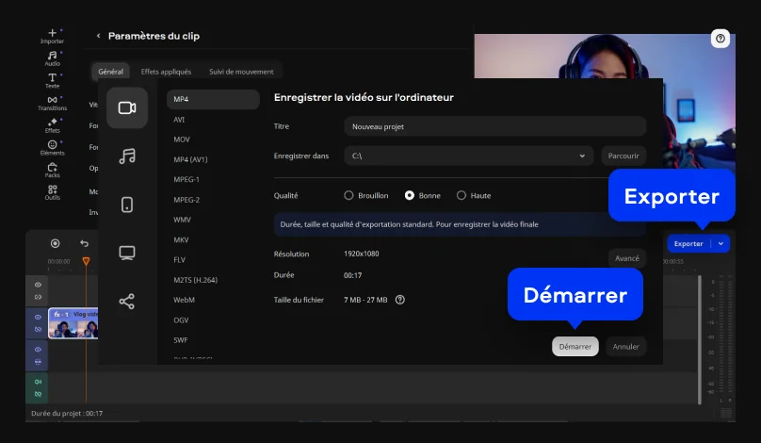Open the Éléments panel in sidebar

click(52, 146)
